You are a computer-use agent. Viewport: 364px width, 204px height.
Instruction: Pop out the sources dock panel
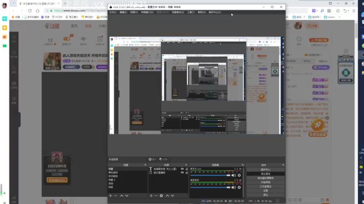pyautogui.click(x=186, y=165)
